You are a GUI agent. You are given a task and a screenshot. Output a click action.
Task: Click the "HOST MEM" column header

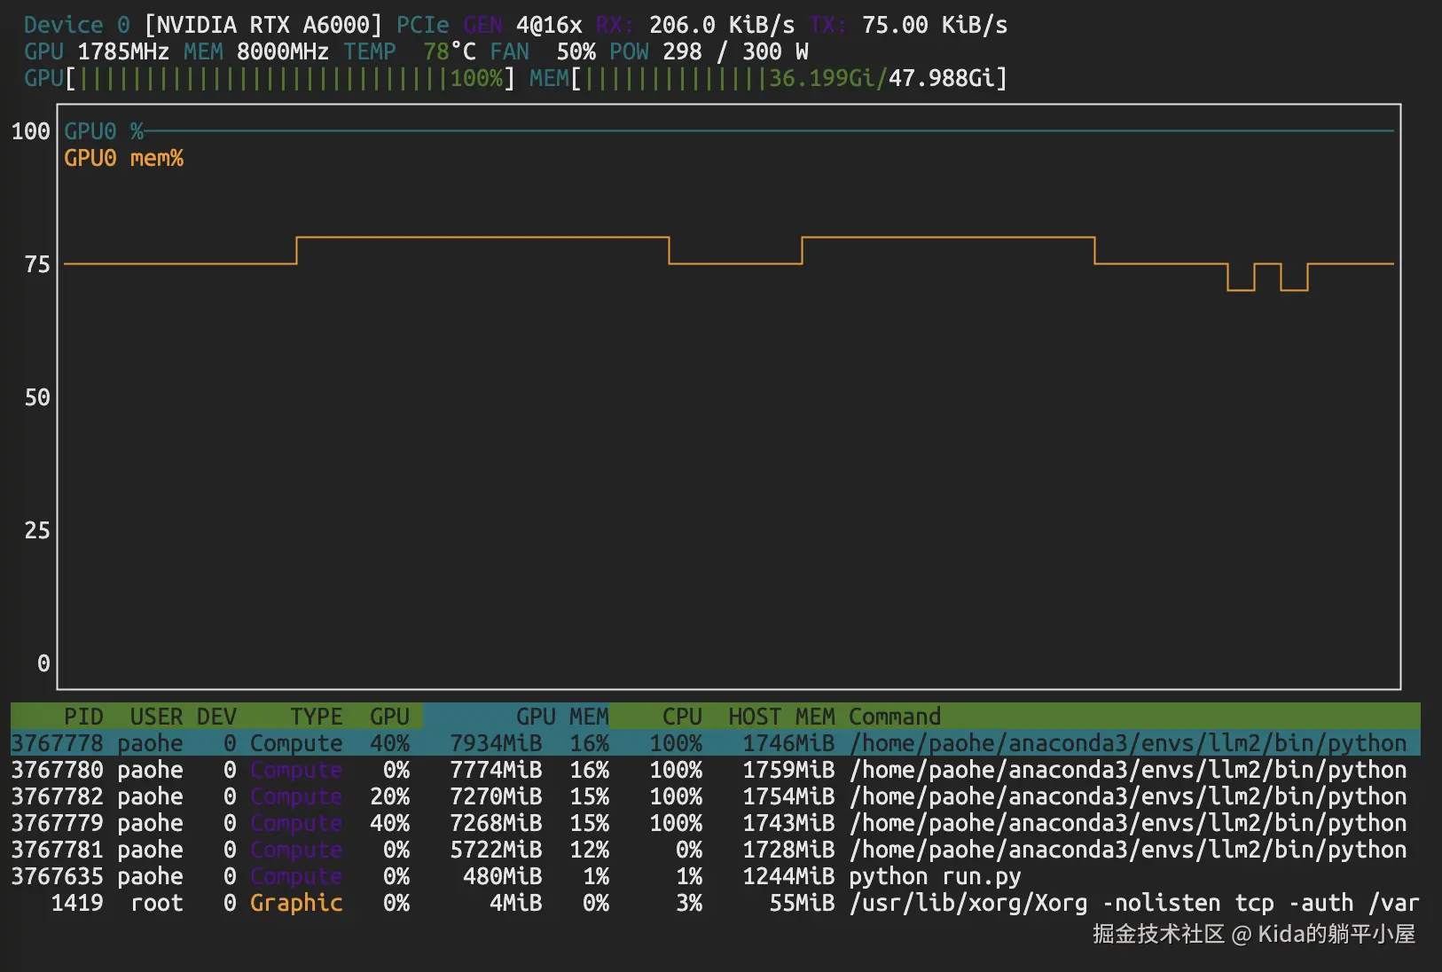[x=782, y=717]
